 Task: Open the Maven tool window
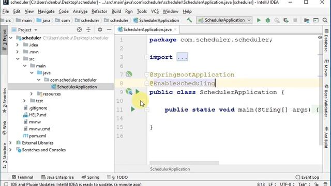coord(326,68)
